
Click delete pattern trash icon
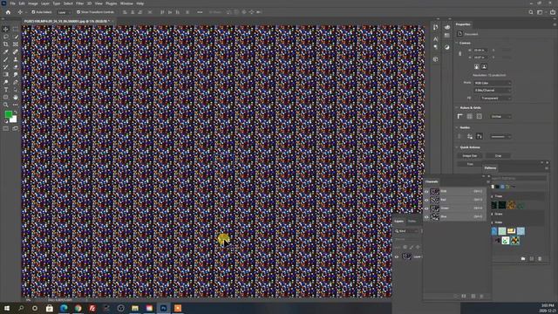pos(540,259)
